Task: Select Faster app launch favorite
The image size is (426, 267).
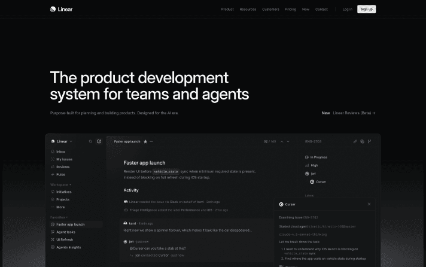Action: [x=76, y=224]
